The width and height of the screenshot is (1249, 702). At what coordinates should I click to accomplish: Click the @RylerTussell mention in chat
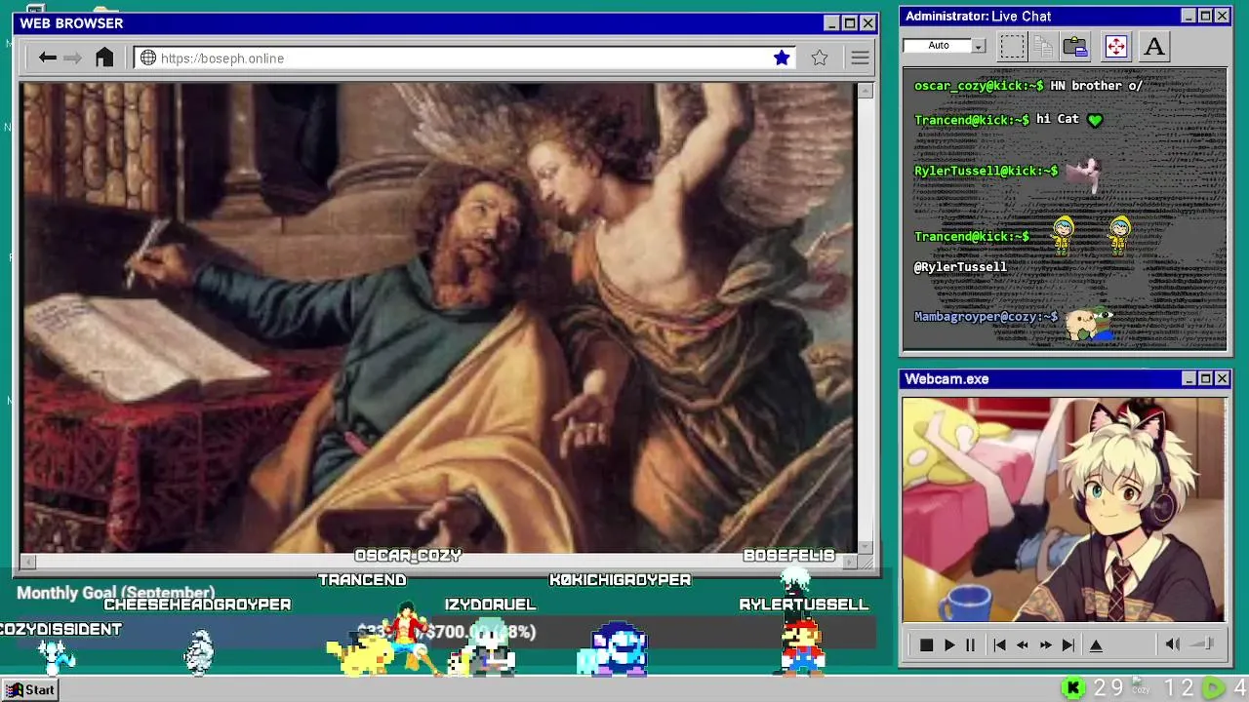[960, 266]
